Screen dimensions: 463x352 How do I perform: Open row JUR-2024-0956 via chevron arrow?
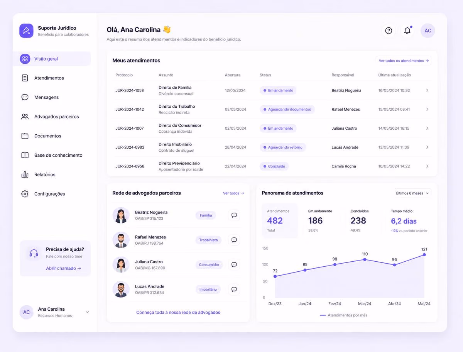coord(427,166)
